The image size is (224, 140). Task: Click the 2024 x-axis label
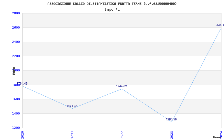tap(221, 135)
